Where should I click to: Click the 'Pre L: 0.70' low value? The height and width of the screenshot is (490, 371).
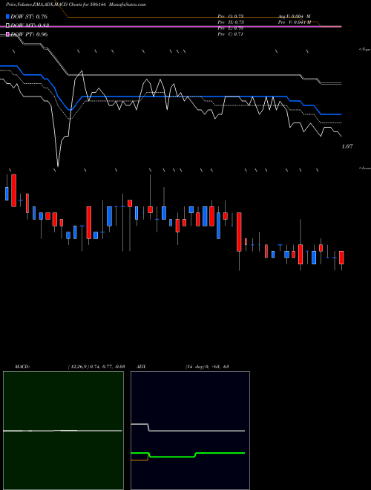(x=231, y=28)
